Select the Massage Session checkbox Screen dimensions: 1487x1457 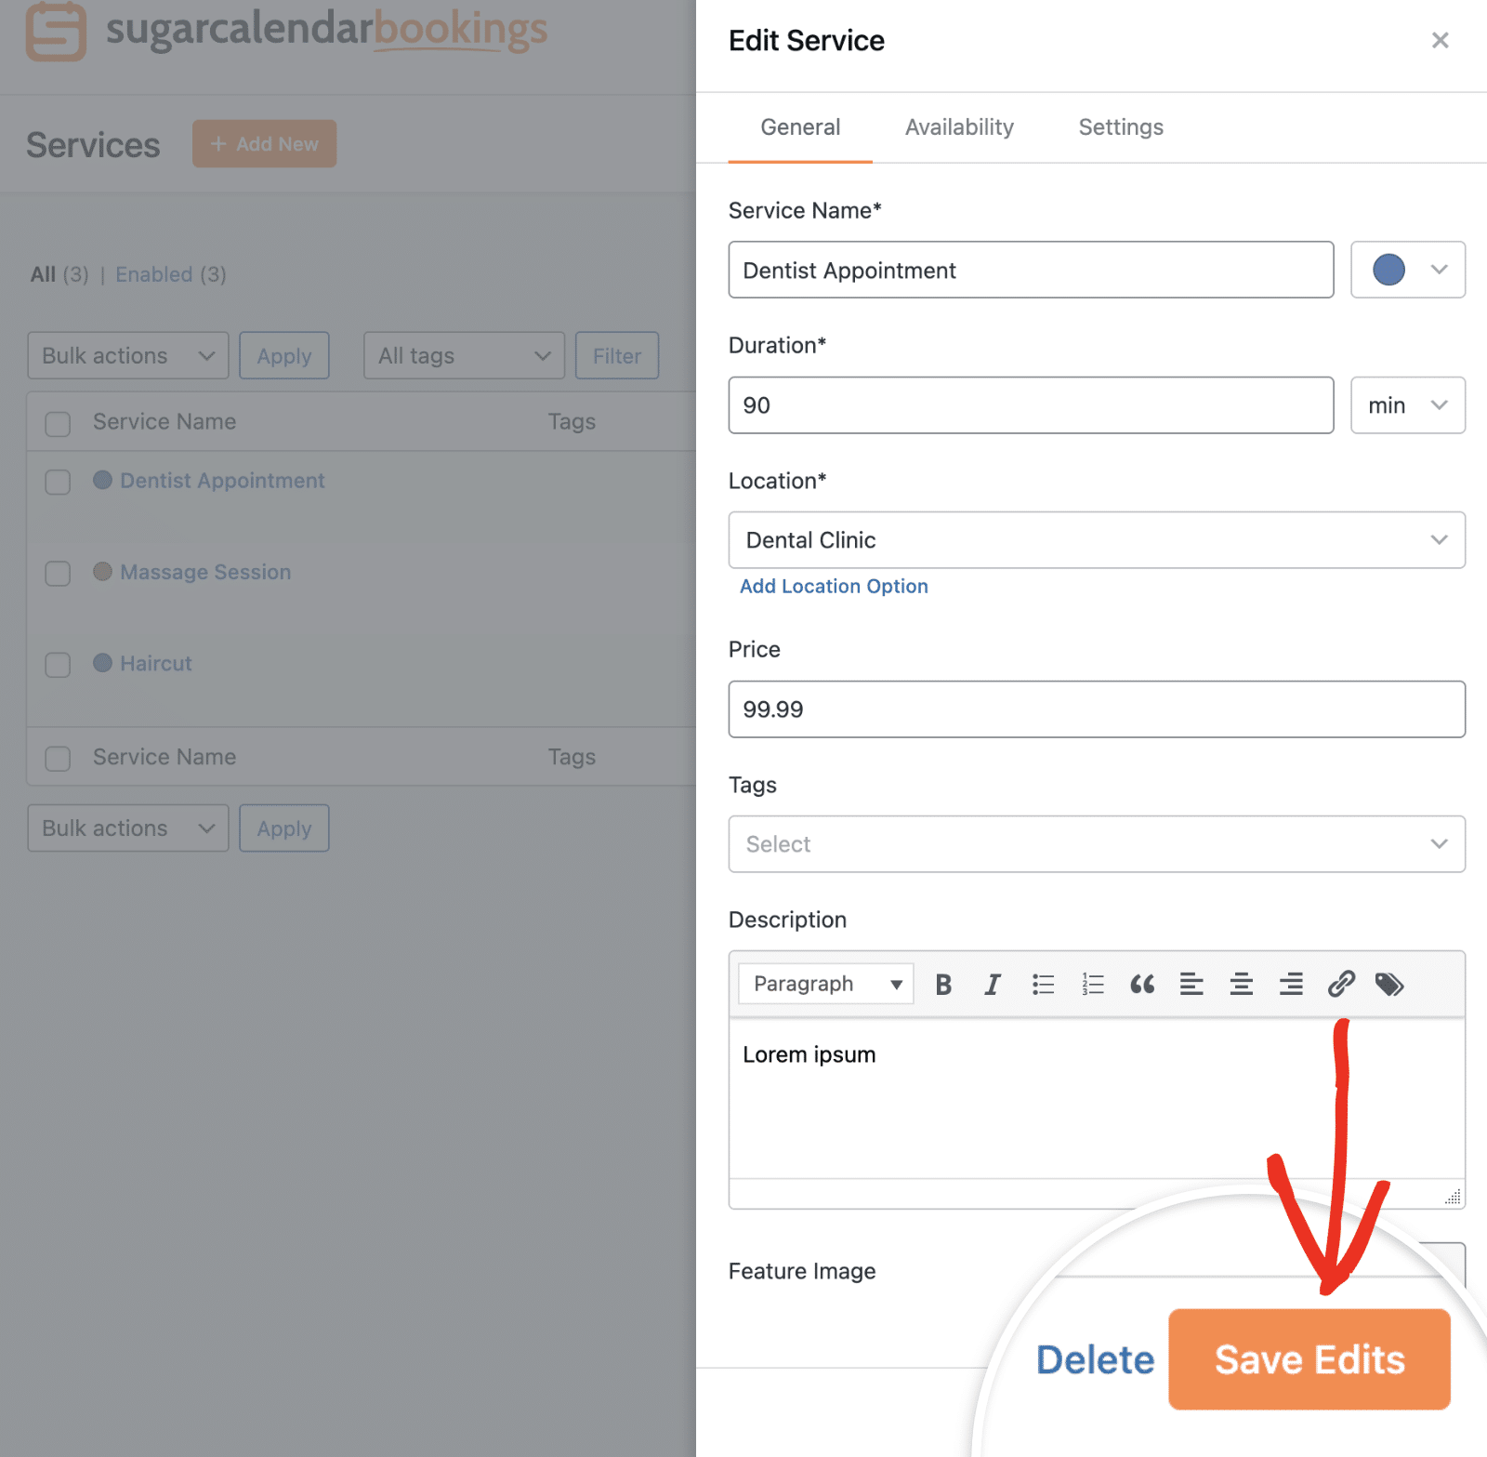(58, 573)
